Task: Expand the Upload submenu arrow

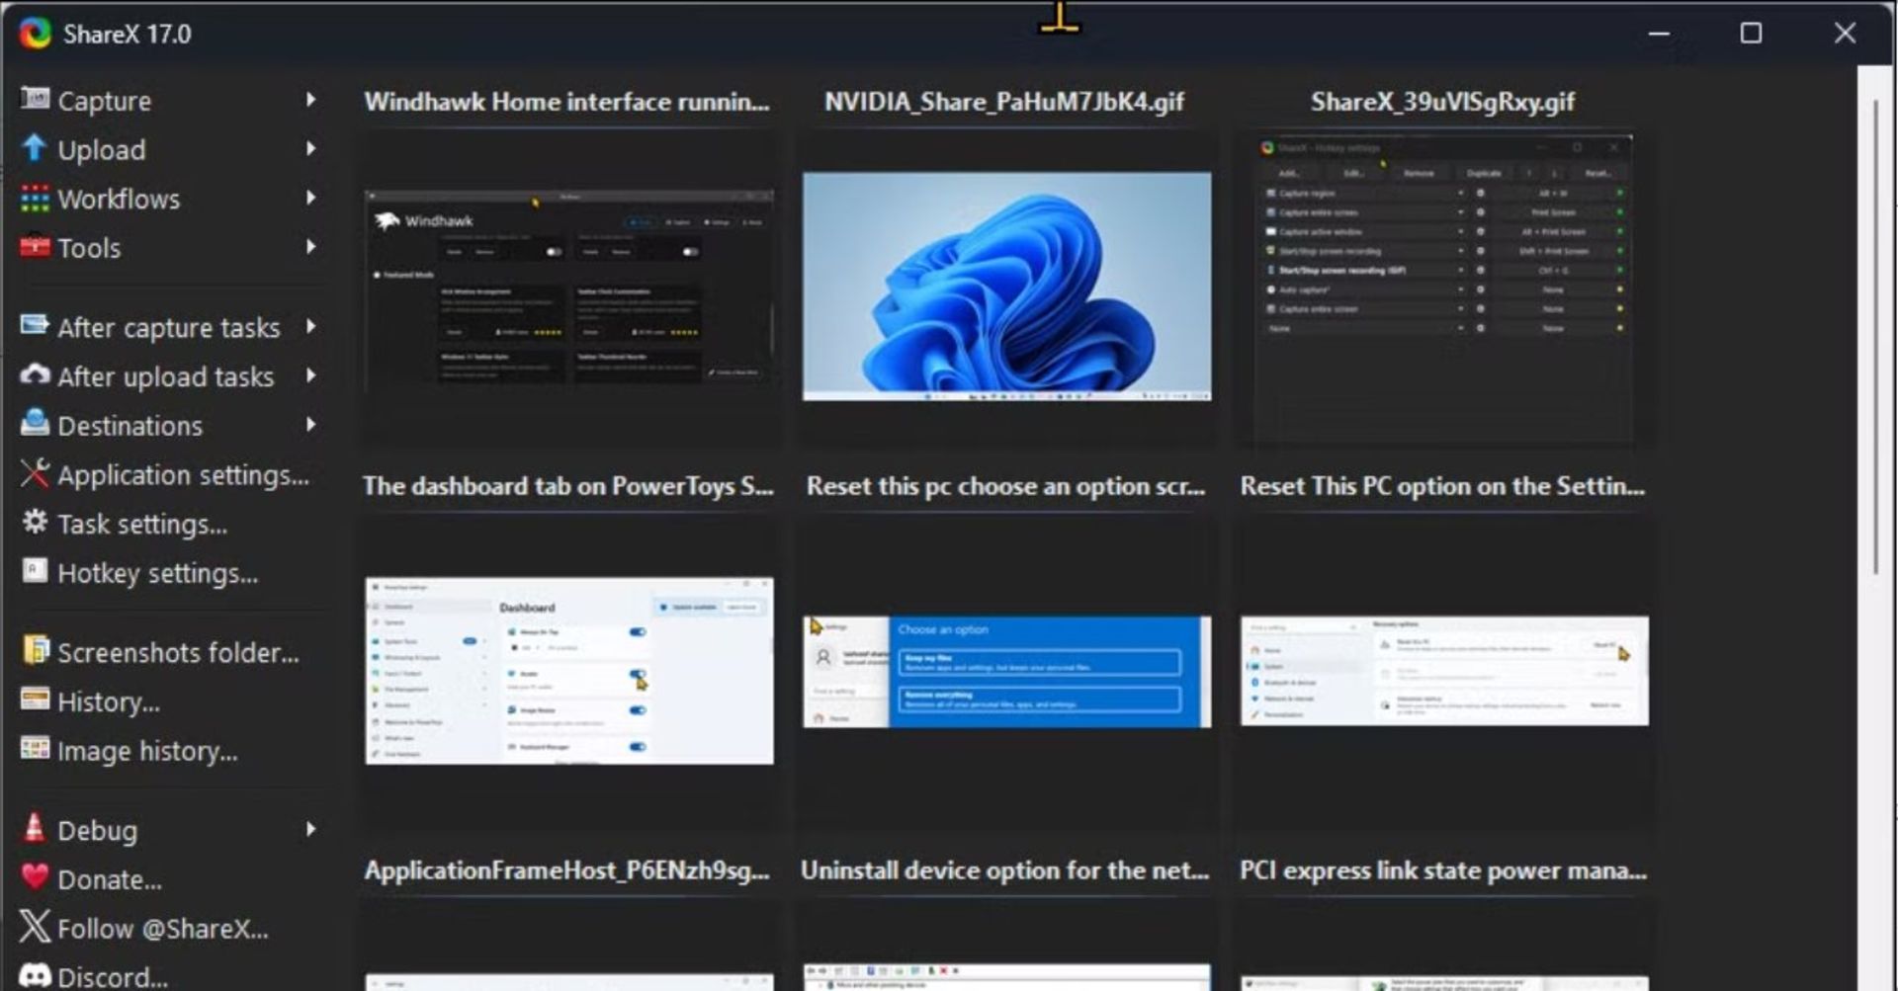Action: tap(310, 149)
